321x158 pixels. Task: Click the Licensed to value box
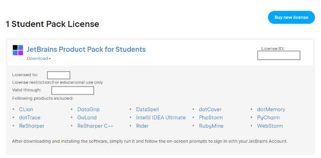pos(59,75)
